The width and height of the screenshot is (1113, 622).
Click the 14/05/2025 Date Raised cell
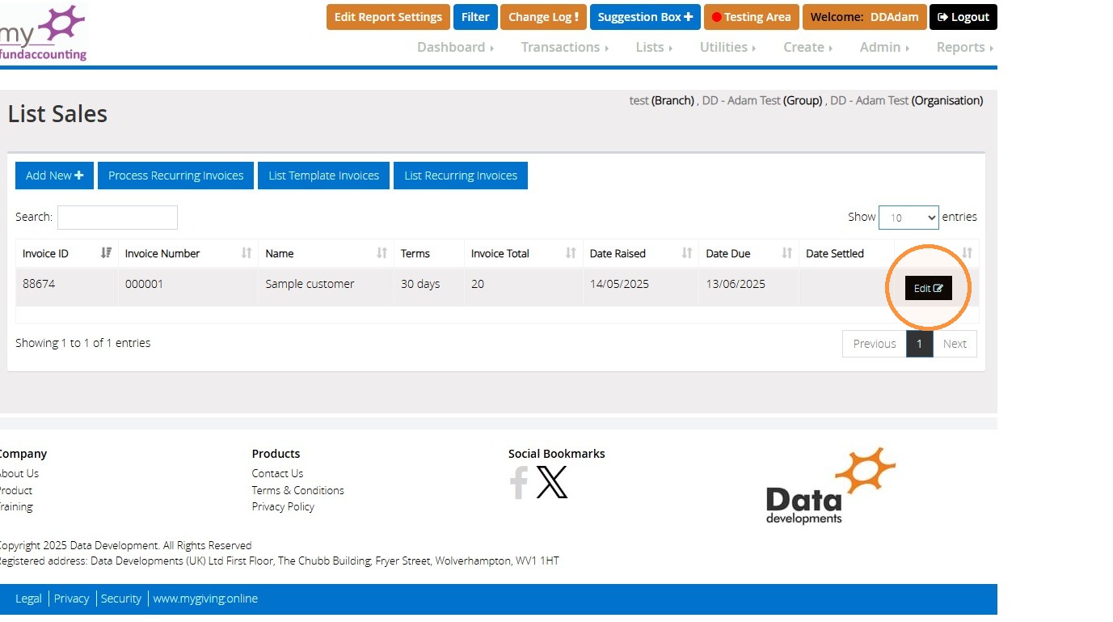pyautogui.click(x=641, y=287)
